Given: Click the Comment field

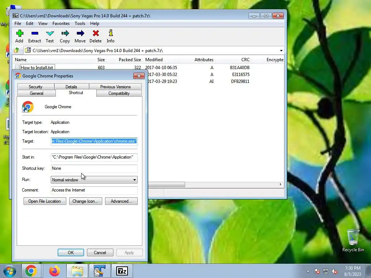Looking at the screenshot, I should (x=94, y=190).
